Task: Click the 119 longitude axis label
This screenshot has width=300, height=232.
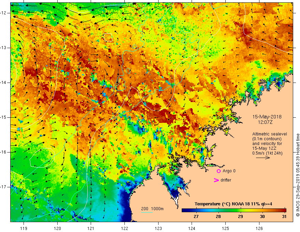Action: coord(24,228)
